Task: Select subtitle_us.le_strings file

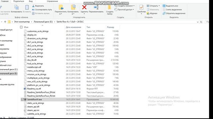Action: point(37,114)
